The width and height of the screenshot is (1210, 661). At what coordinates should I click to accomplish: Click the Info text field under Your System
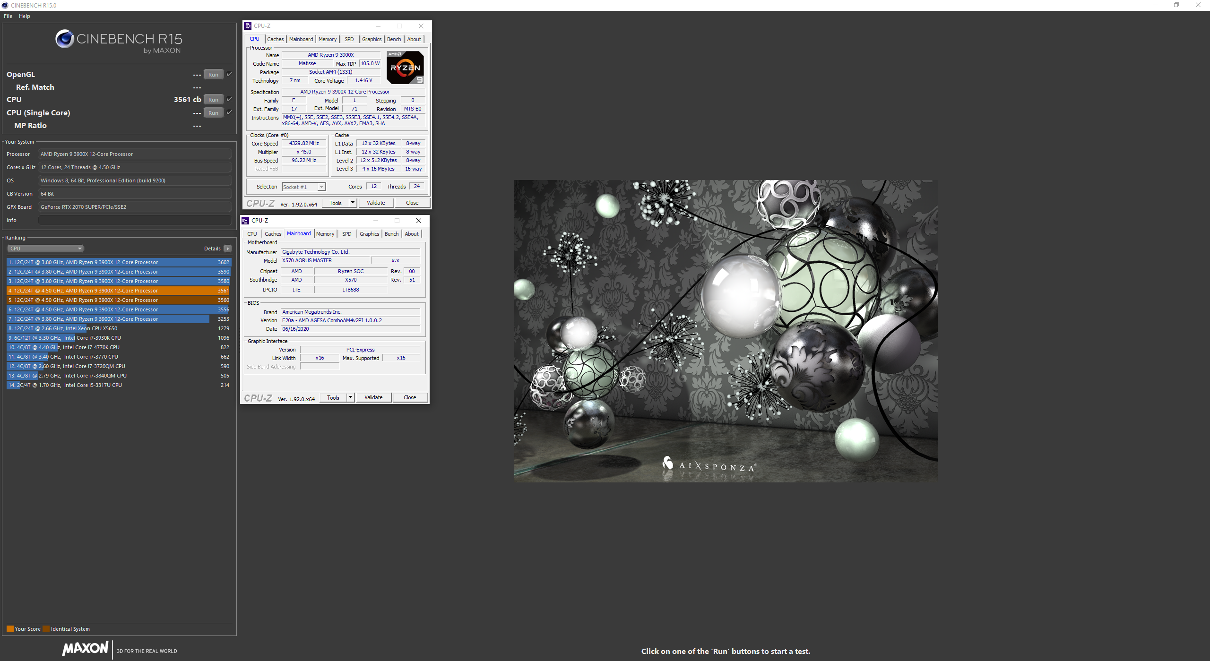(x=135, y=220)
